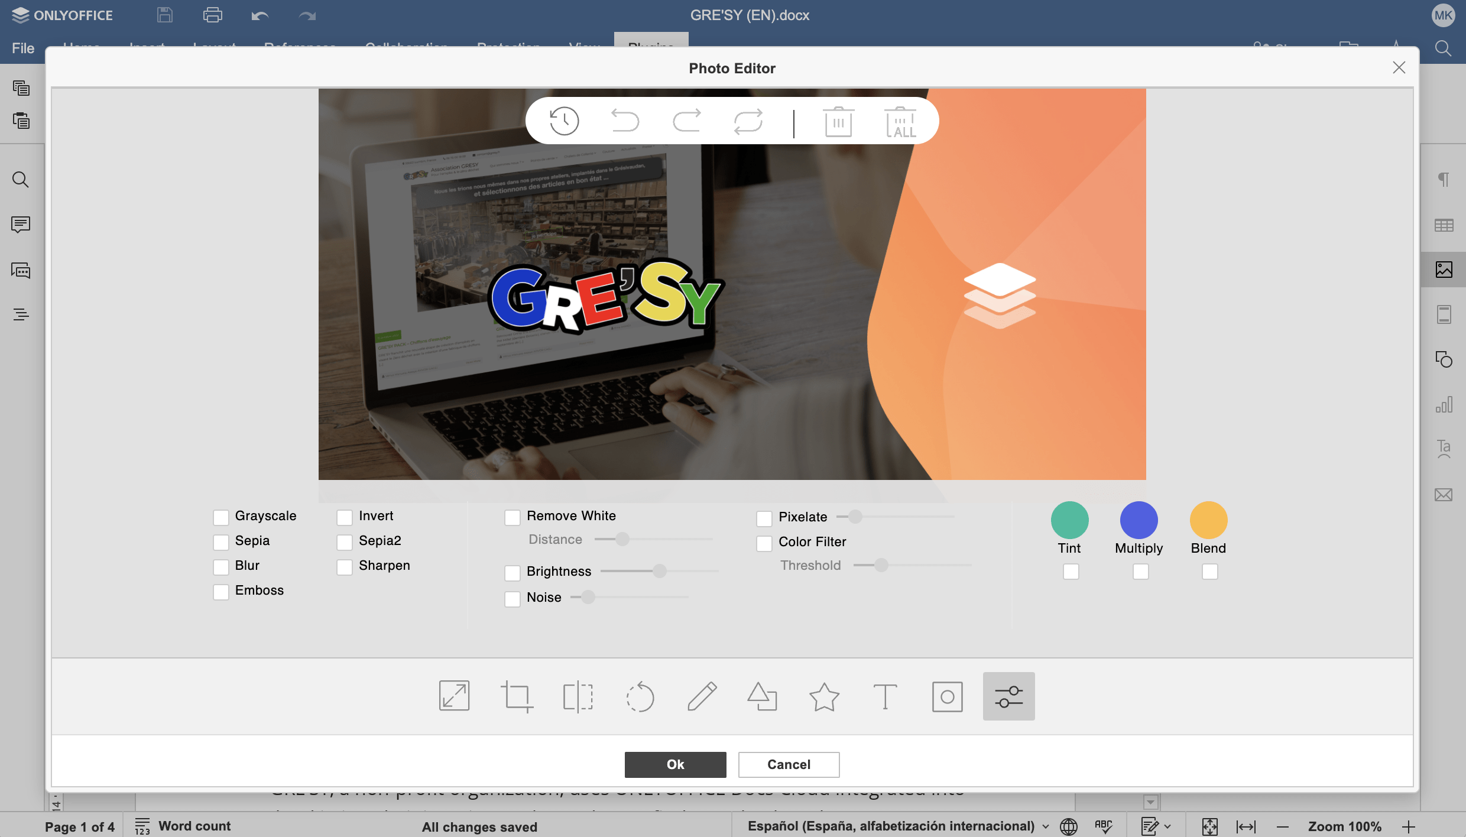
Task: Select the Text tool icon
Action: click(885, 696)
